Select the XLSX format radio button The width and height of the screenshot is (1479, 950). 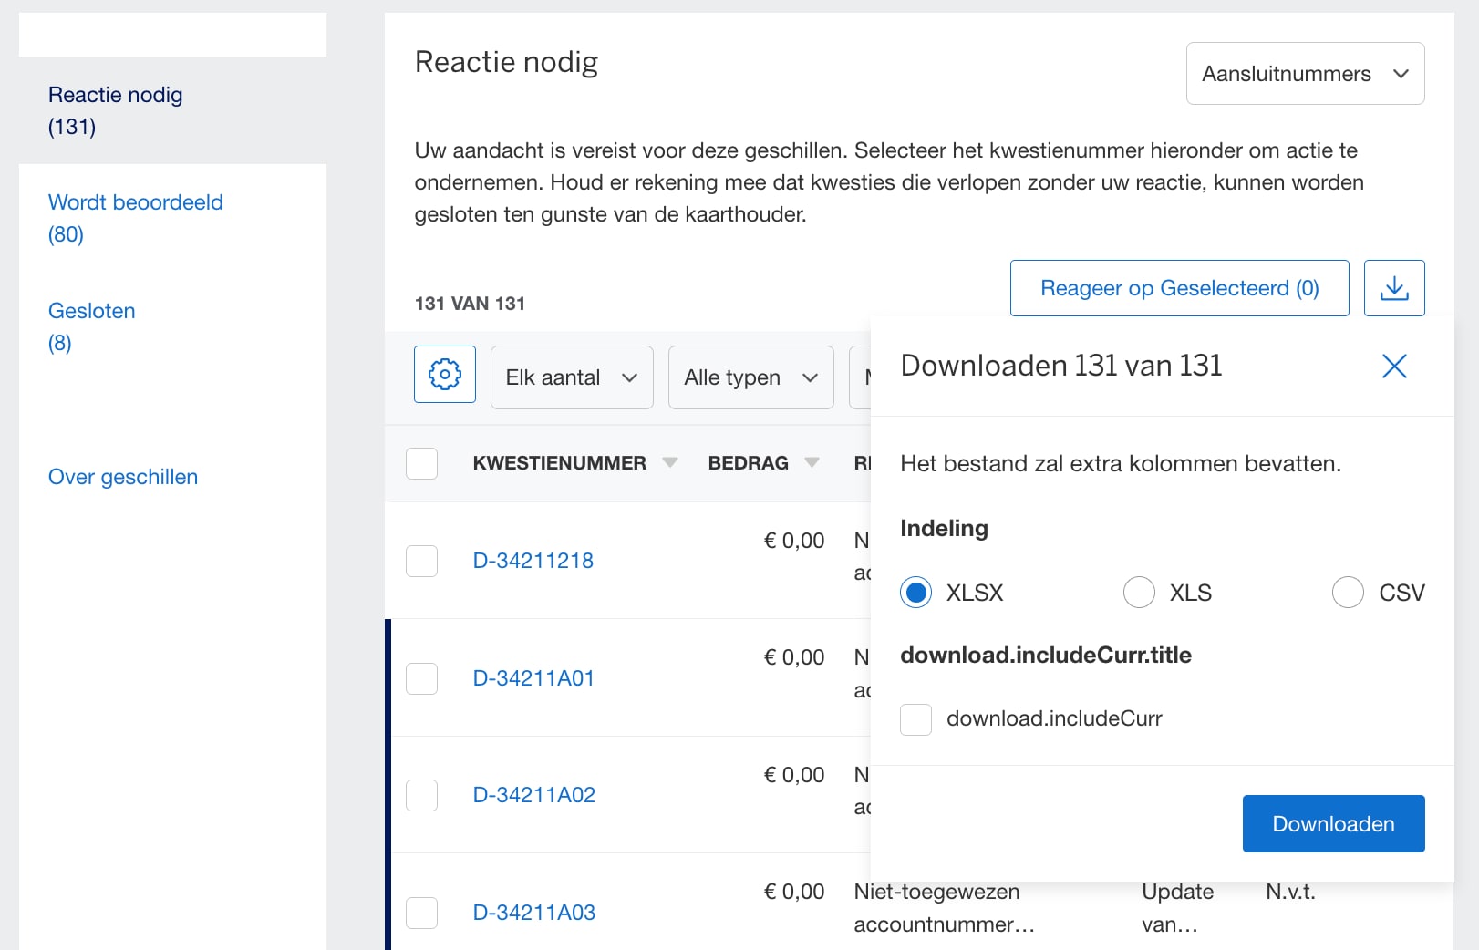pyautogui.click(x=915, y=592)
